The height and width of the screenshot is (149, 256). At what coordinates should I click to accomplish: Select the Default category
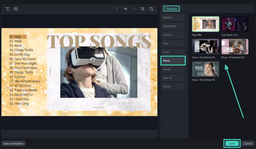173,17
